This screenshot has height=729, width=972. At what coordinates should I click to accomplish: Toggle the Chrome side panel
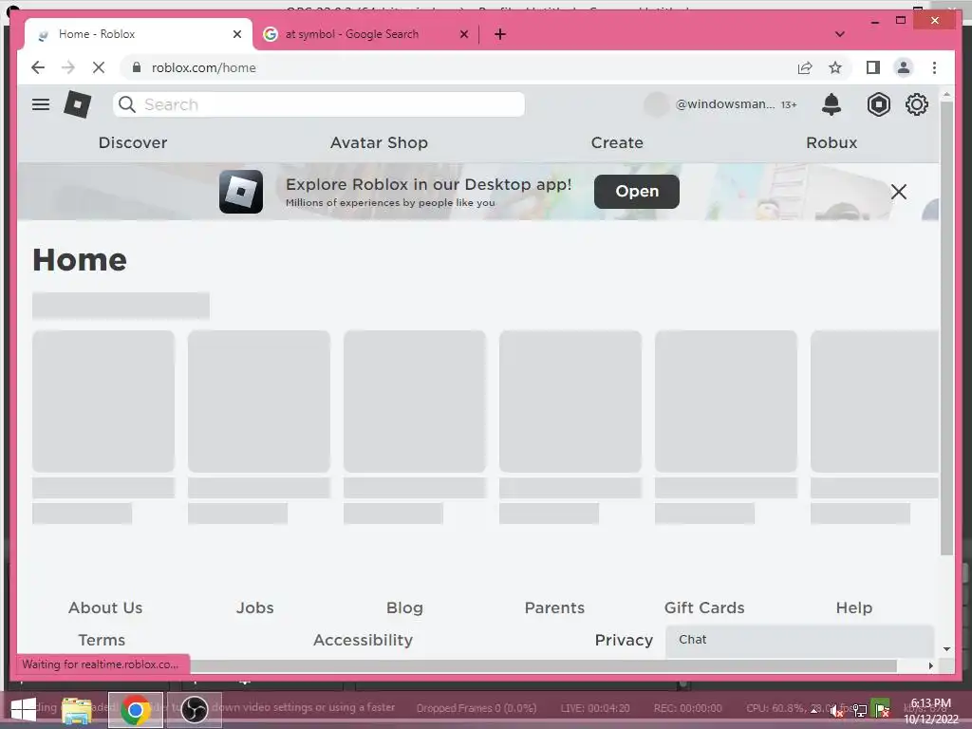pos(873,67)
